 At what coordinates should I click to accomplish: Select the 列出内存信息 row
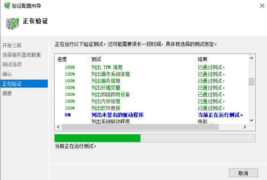[151, 101]
